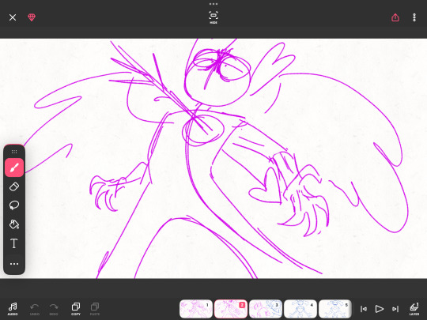The image size is (427, 320).
Task: Open the vertical three-dot menu
Action: (414, 17)
